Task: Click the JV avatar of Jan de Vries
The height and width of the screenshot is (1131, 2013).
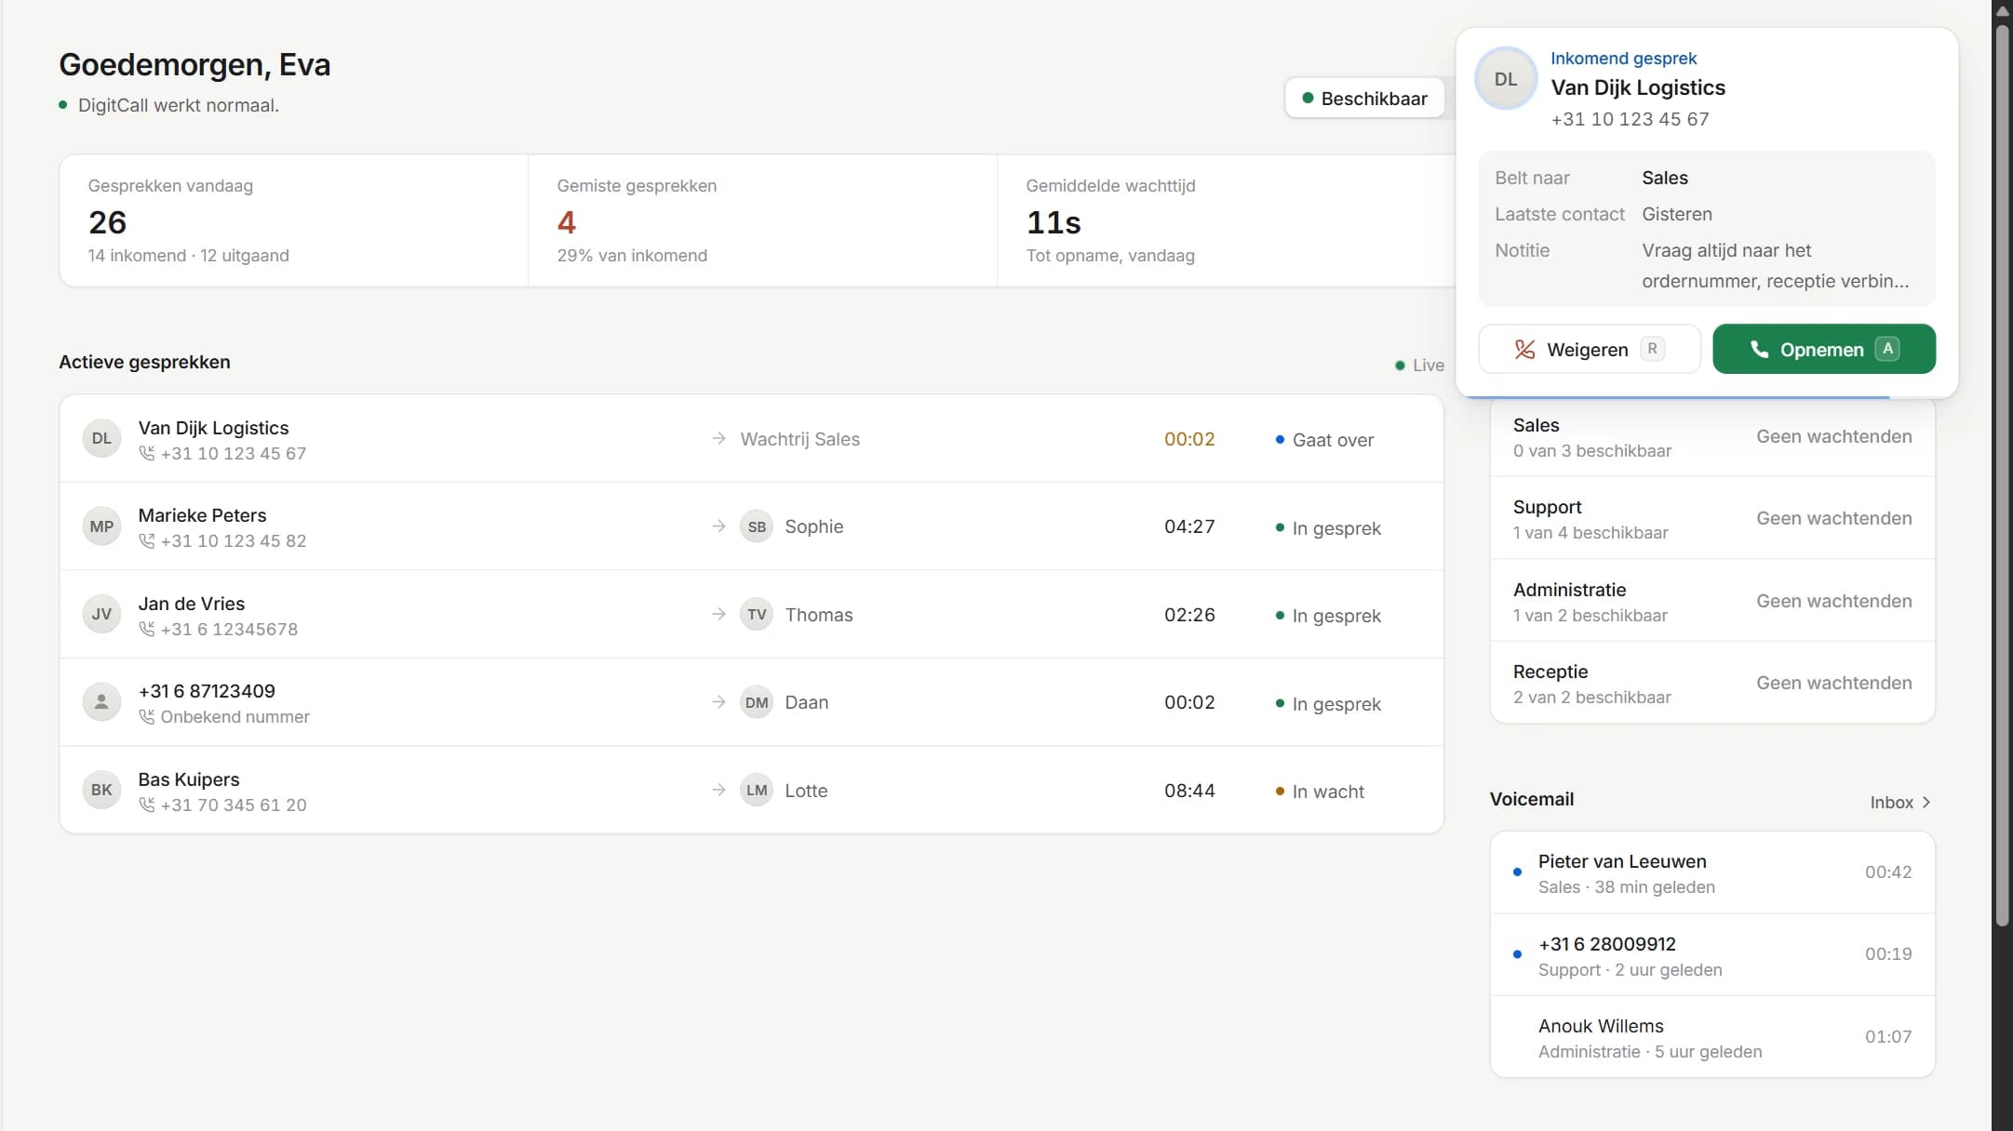Action: [101, 614]
